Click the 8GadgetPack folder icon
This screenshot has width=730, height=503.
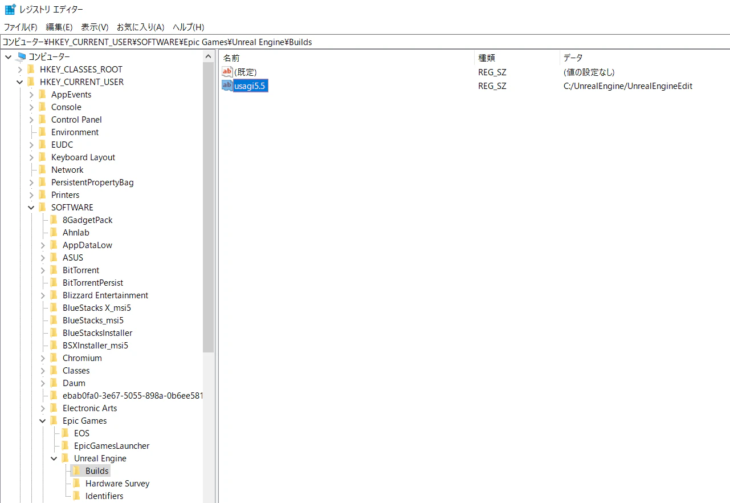point(54,220)
